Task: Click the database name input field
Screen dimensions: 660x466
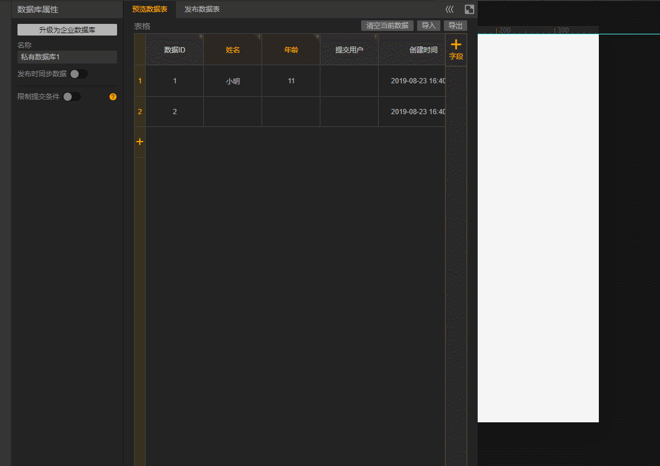Action: pyautogui.click(x=67, y=57)
